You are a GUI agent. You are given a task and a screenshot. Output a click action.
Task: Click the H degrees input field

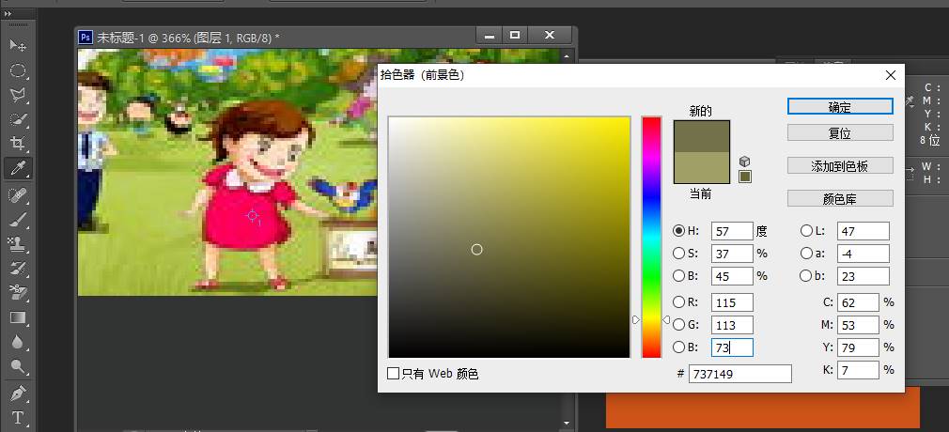click(732, 231)
